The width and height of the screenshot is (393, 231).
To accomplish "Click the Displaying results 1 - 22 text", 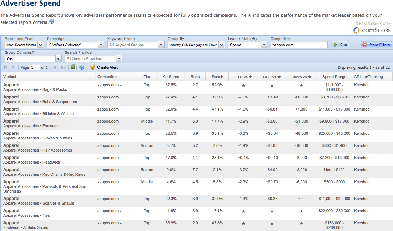I will [363, 67].
